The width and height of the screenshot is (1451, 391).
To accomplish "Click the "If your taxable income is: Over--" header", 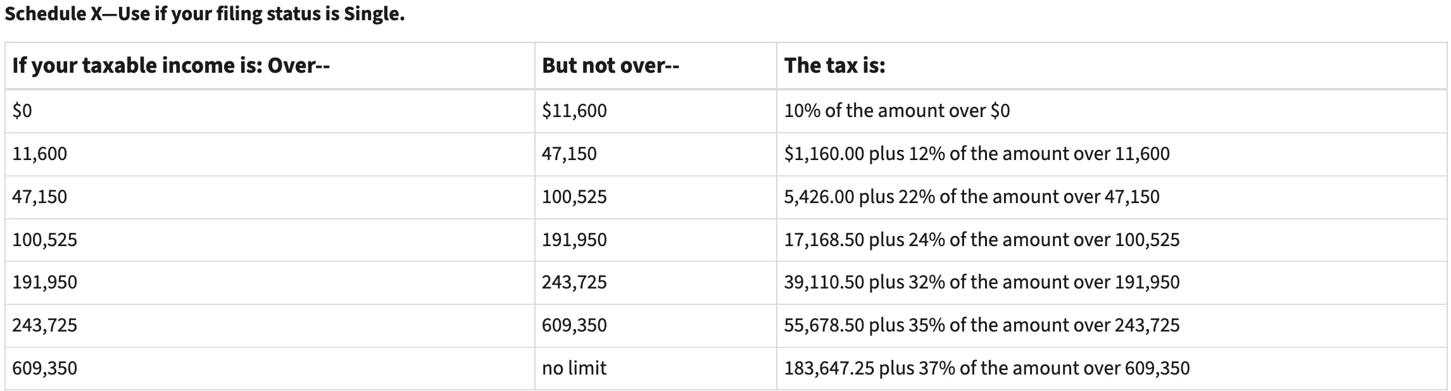I will 171,66.
